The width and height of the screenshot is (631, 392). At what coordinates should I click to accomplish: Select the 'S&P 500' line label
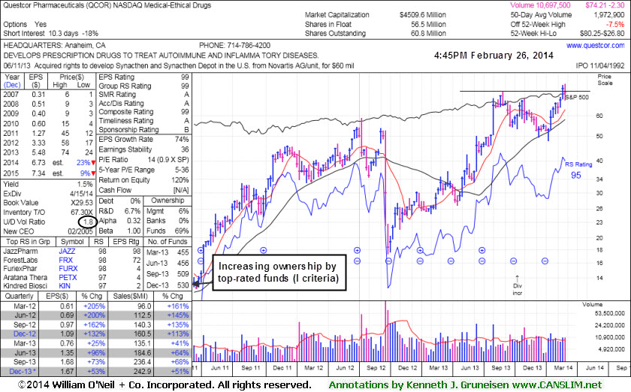pos(577,98)
